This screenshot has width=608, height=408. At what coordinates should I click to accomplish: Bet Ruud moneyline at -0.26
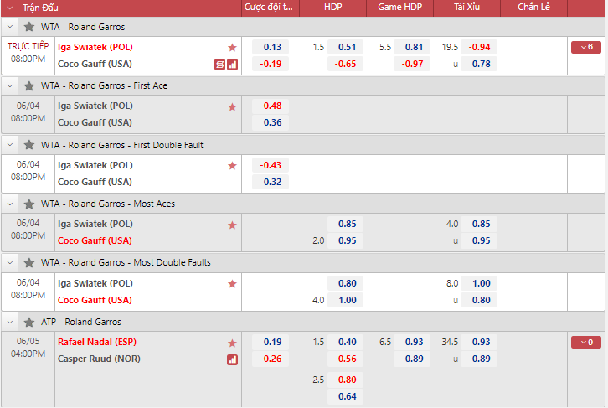(271, 359)
